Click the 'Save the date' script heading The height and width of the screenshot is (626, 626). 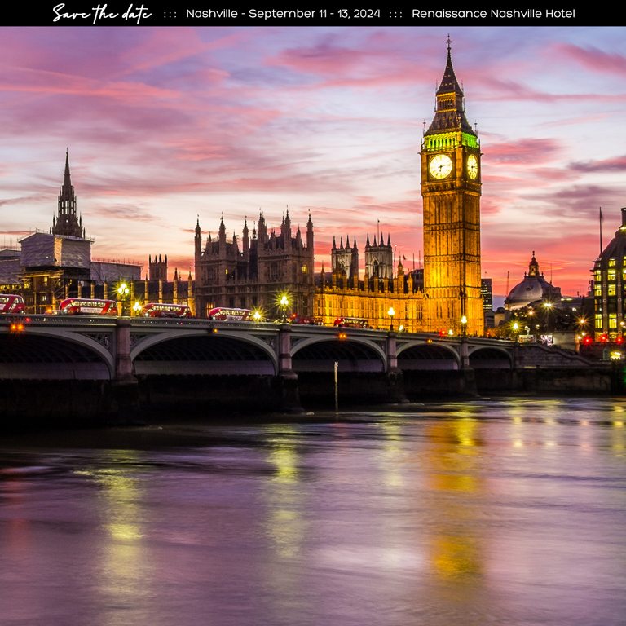[102, 13]
